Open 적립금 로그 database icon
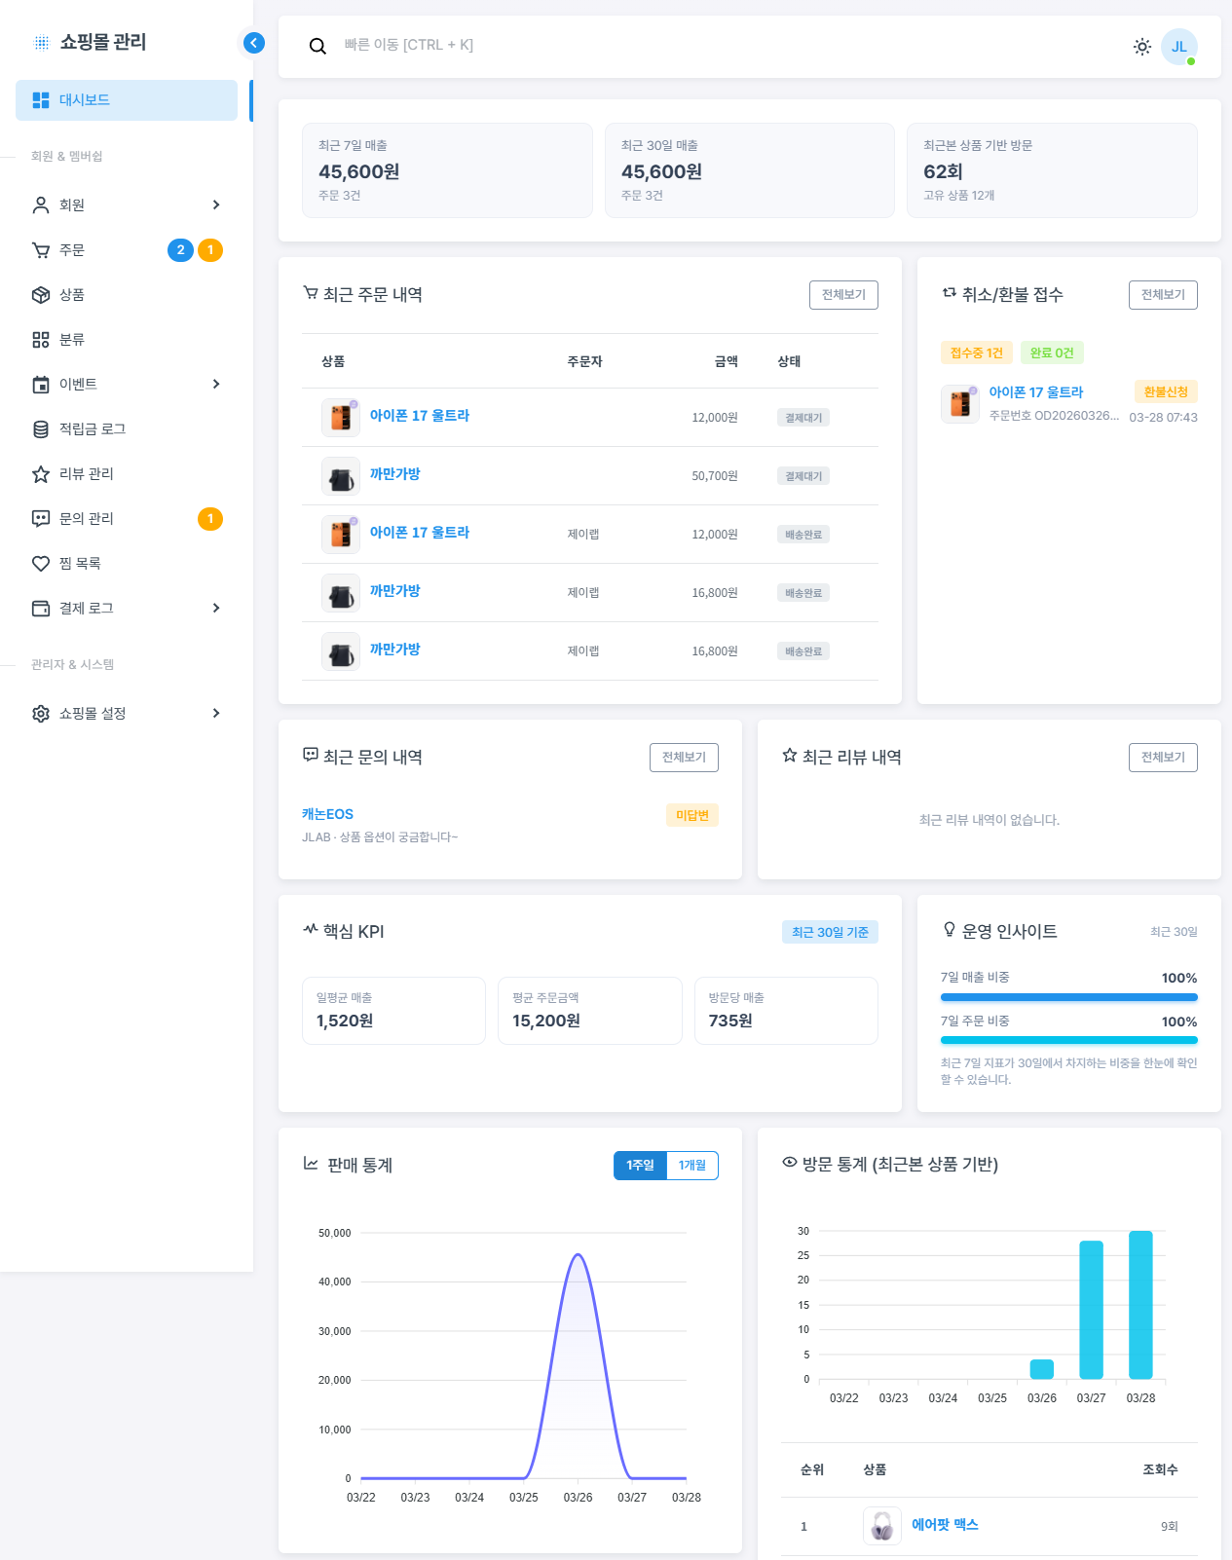This screenshot has height=1560, width=1232. coord(41,429)
